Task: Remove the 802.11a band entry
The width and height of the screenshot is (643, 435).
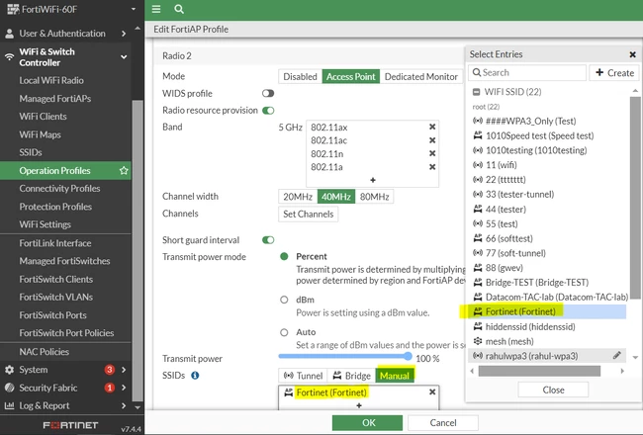Action: coord(432,167)
